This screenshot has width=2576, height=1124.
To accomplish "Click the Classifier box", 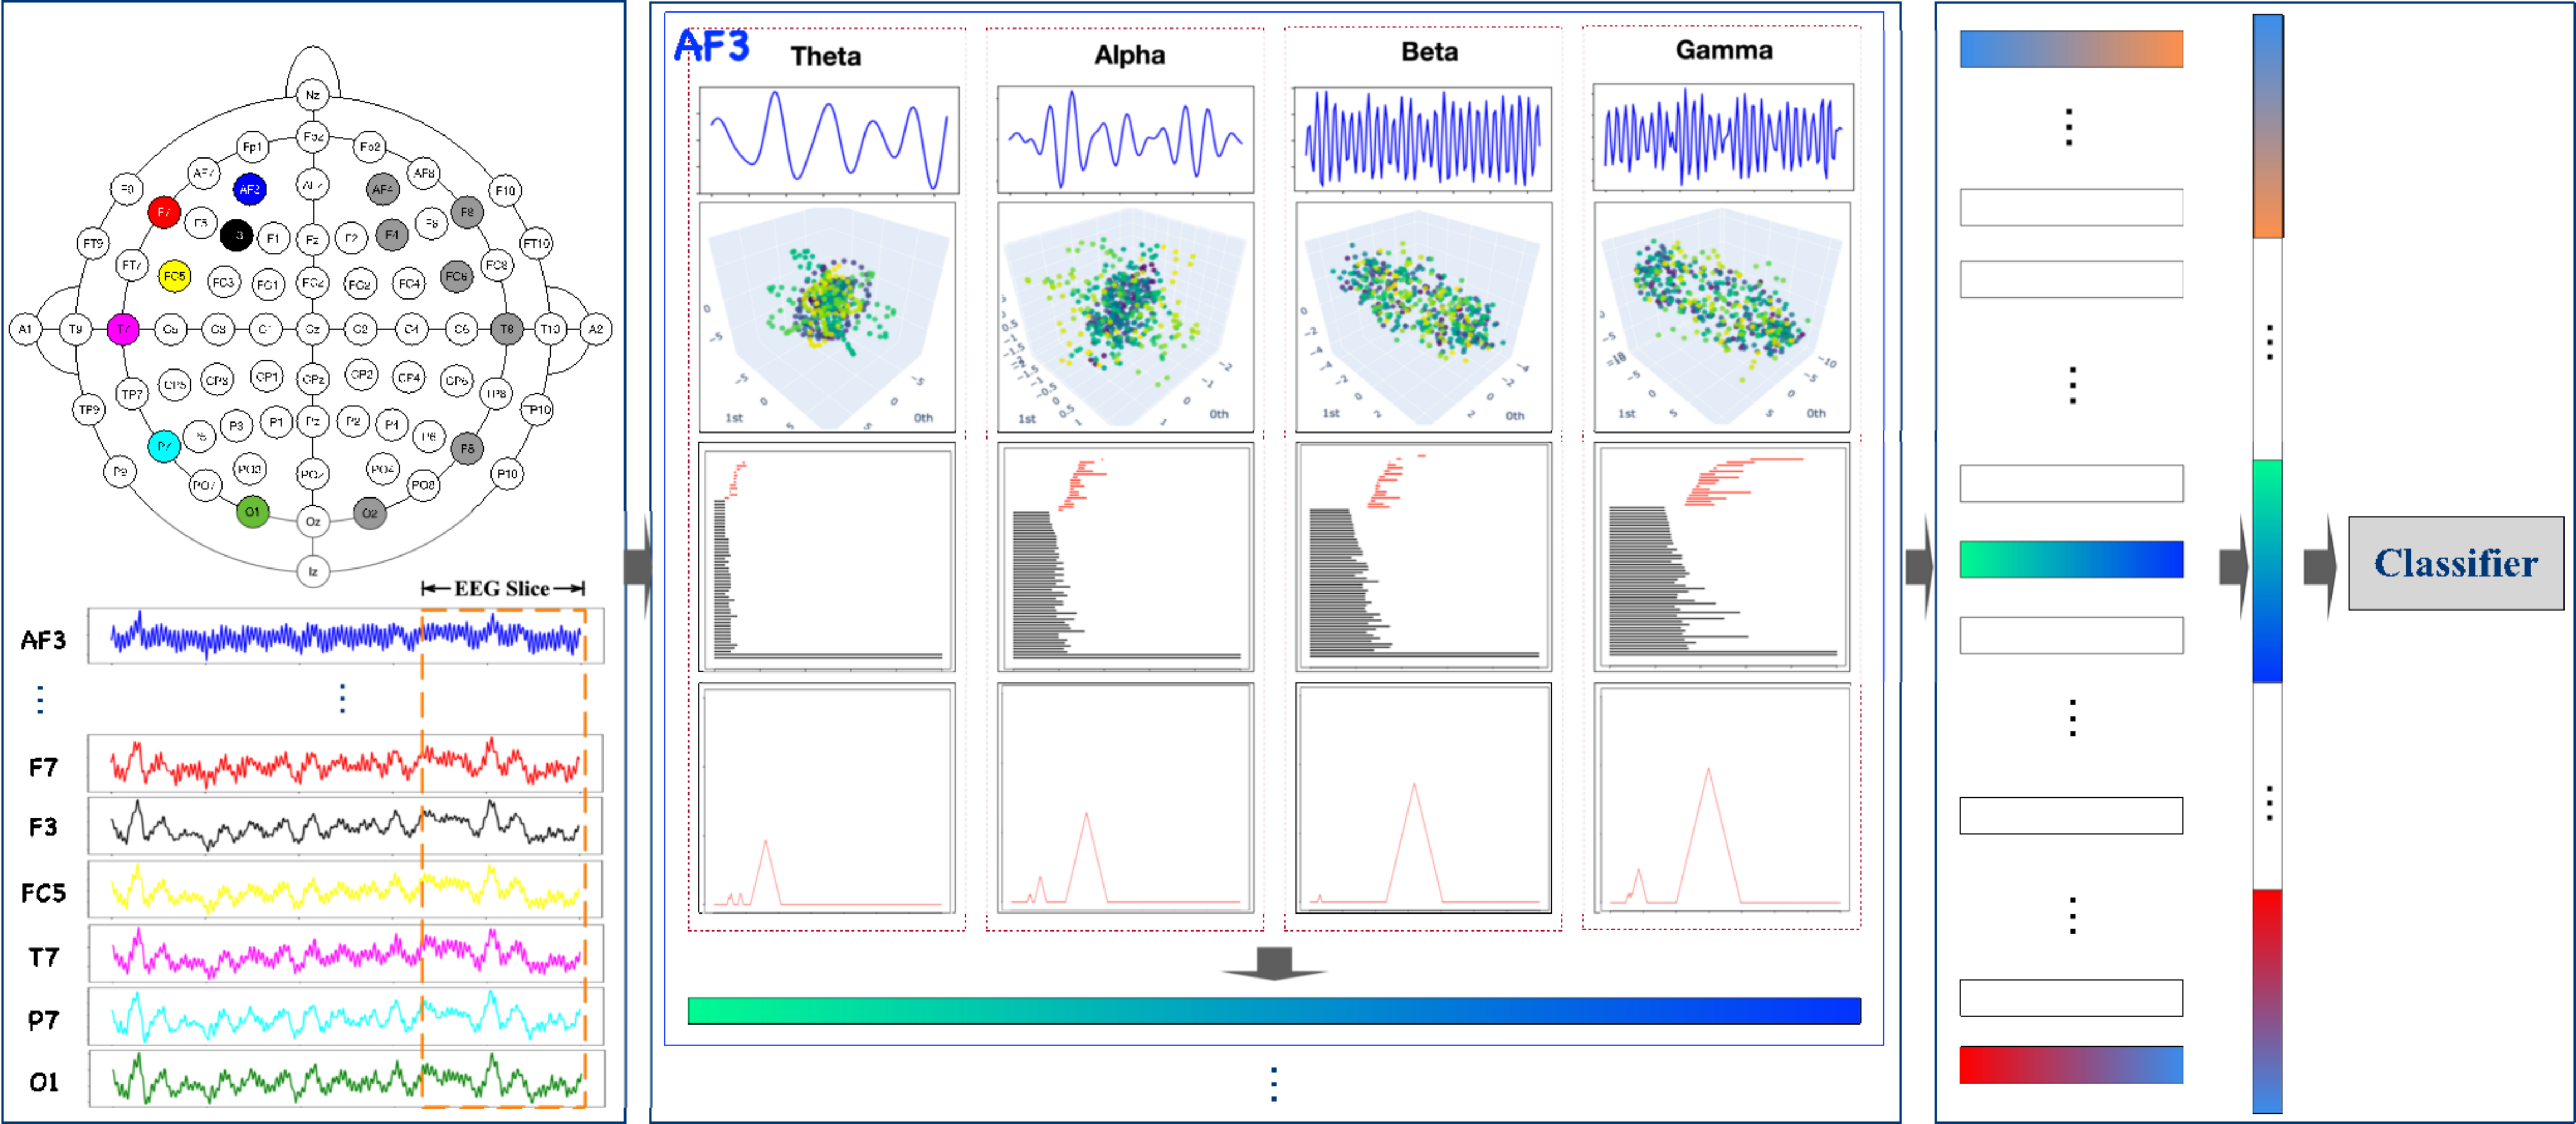I will pos(2455,563).
